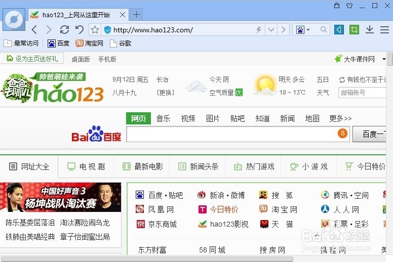Open the downloads arrow icon
Screen dimensions: 393x262
pos(369,29)
